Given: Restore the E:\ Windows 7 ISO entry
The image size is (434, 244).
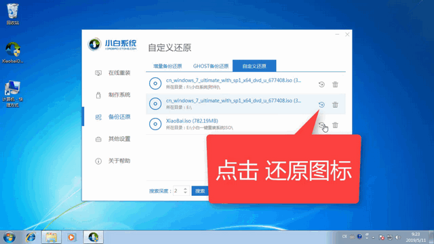Looking at the screenshot, I should click(x=321, y=104).
